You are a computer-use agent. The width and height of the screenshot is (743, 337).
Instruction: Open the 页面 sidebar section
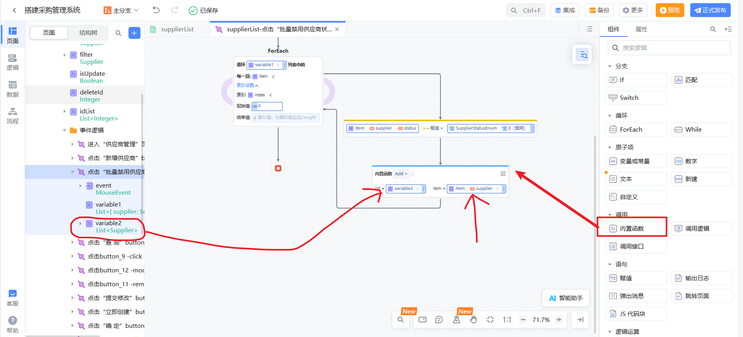[x=13, y=35]
